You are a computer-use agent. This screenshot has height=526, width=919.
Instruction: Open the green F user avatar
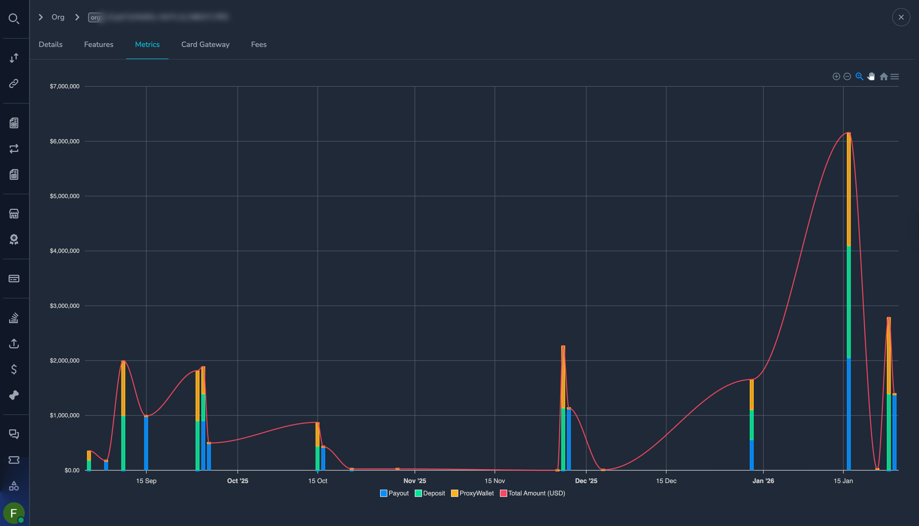tap(14, 513)
